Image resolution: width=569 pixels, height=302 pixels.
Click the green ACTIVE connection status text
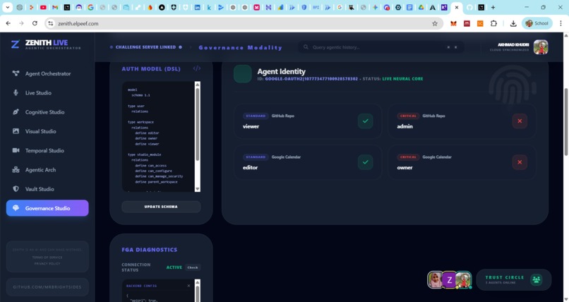(x=174, y=267)
